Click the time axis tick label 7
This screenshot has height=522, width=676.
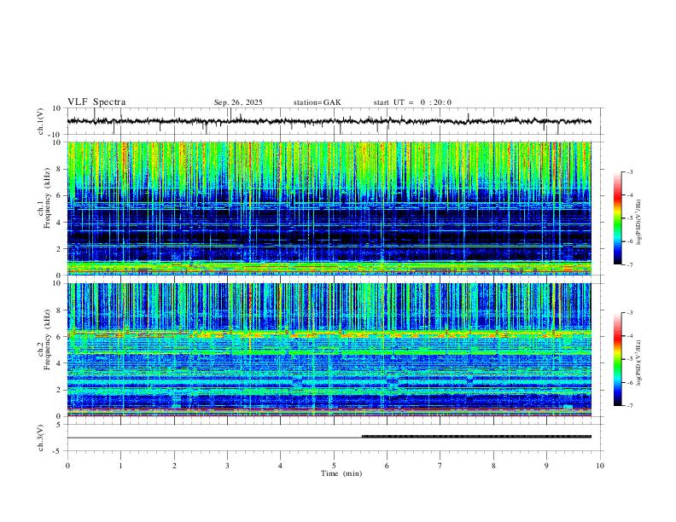(440, 466)
